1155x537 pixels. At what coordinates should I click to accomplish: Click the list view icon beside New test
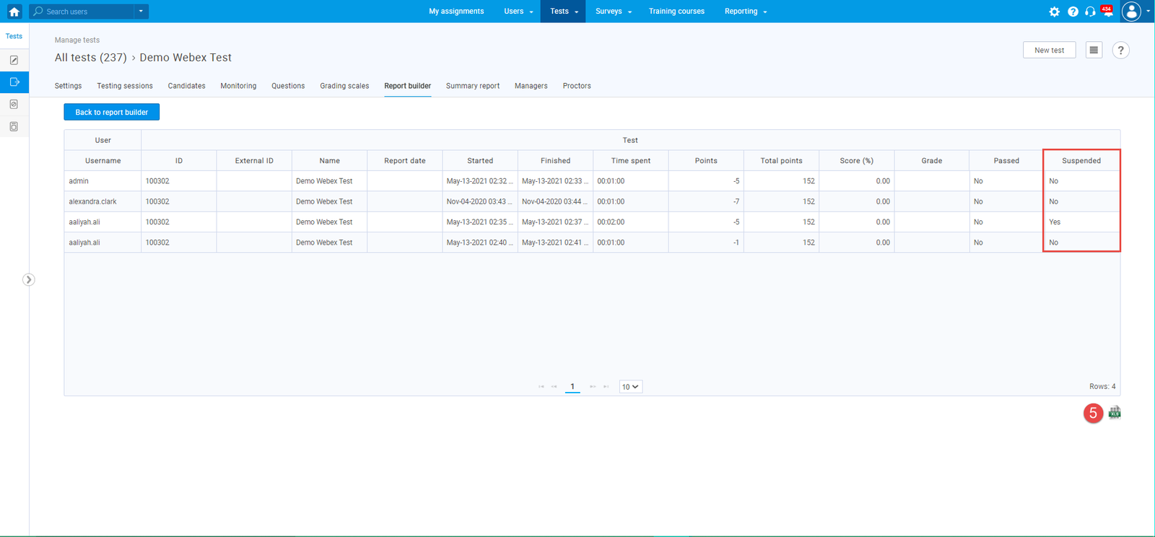(1094, 51)
